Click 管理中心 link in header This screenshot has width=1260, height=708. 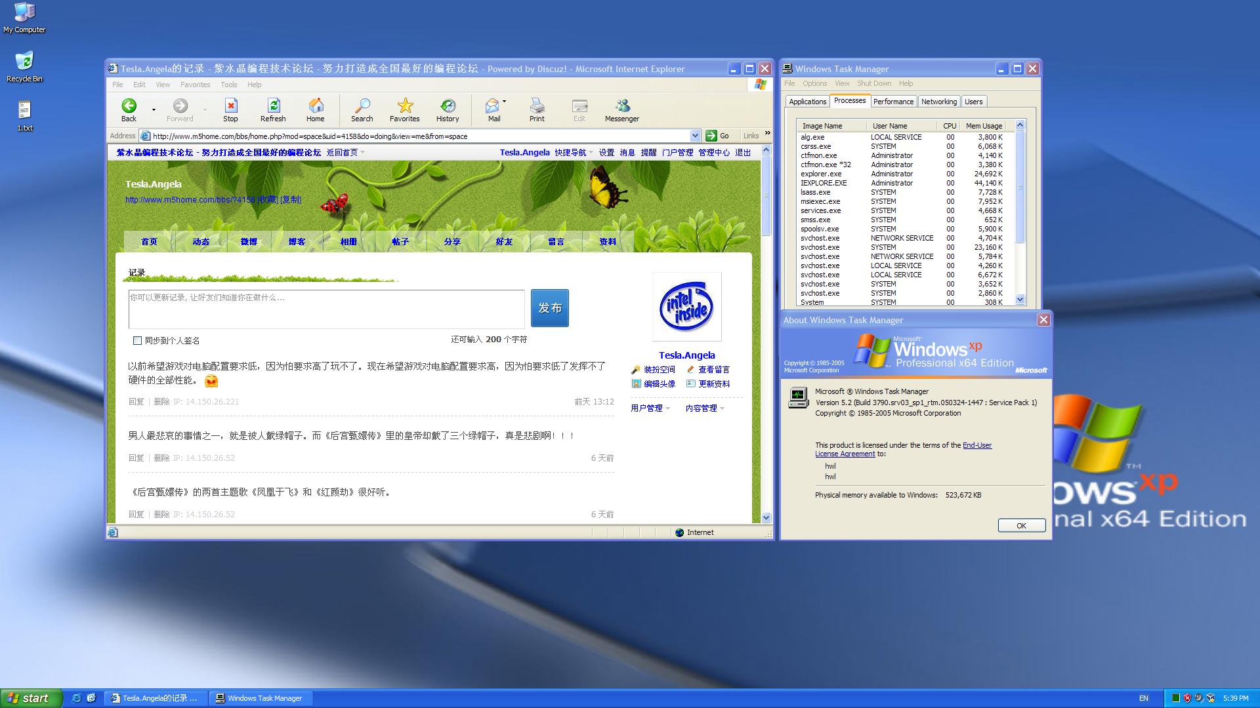coord(714,152)
